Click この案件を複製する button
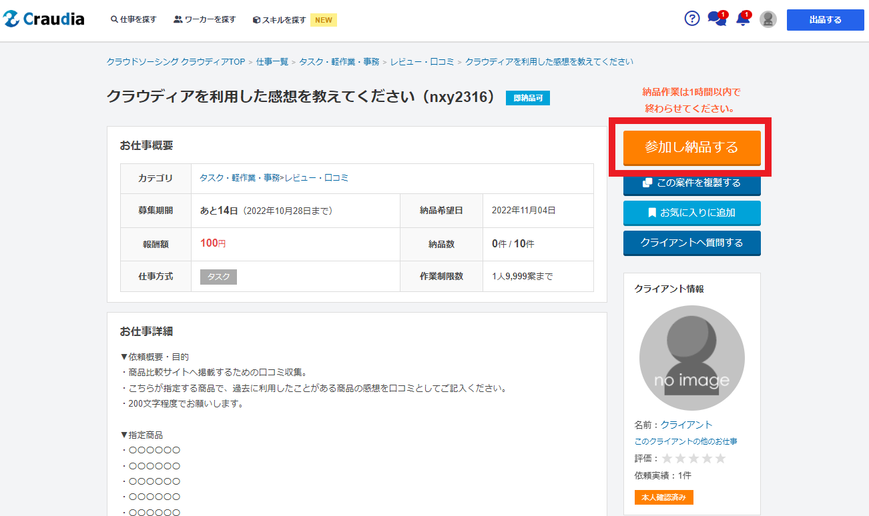 tap(691, 183)
